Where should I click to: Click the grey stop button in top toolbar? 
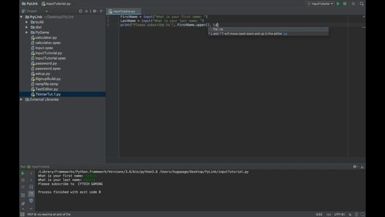click(x=353, y=4)
